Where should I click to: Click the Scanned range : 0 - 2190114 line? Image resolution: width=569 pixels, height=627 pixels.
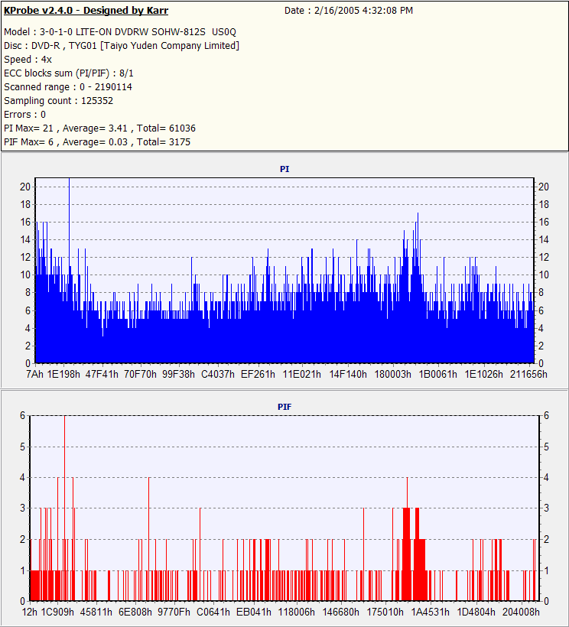(68, 86)
